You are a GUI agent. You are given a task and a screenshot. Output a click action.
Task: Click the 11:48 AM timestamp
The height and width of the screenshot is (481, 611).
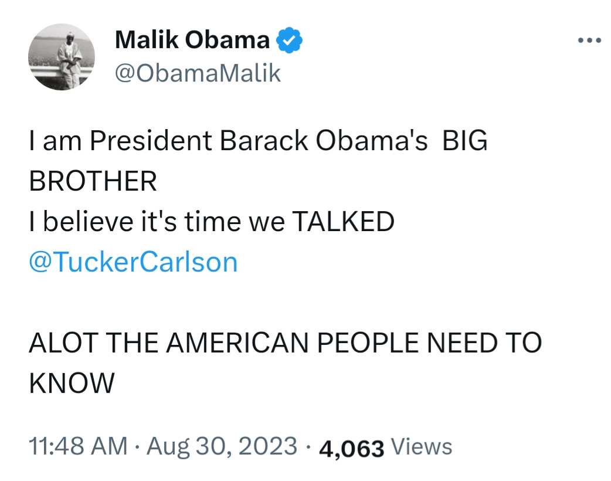click(x=77, y=447)
